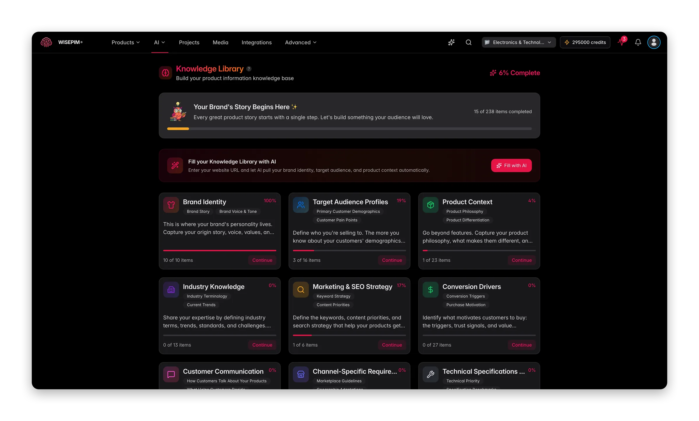Open the search magnifier icon
This screenshot has width=699, height=421.
coord(469,43)
